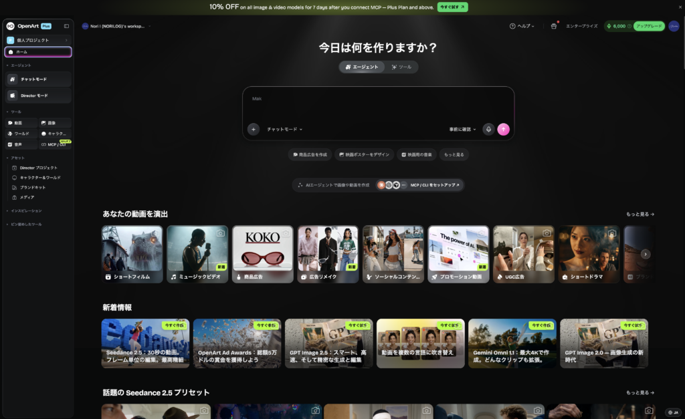The height and width of the screenshot is (419, 685).
Task: Open the ソーシャルコンテン... video card
Action: click(x=393, y=254)
